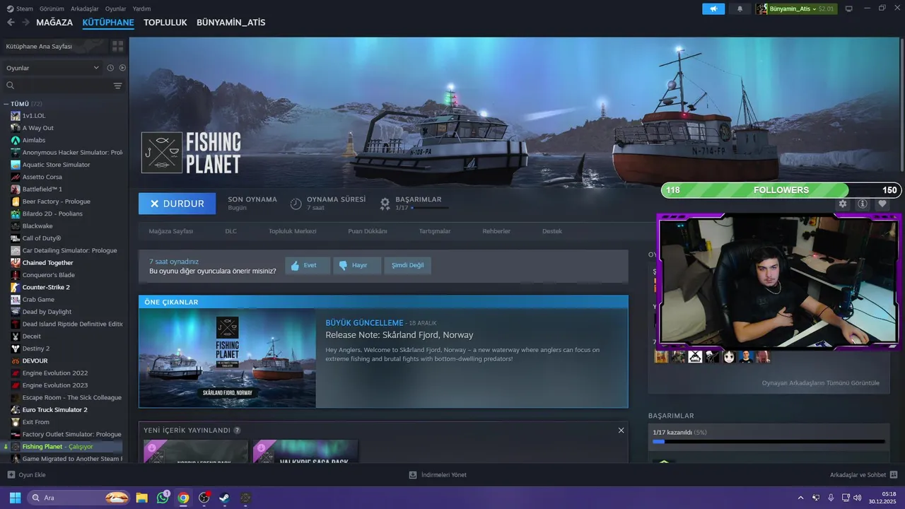905x509 pixels.
Task: Open Topluluk Merkezi tab
Action: pos(293,231)
